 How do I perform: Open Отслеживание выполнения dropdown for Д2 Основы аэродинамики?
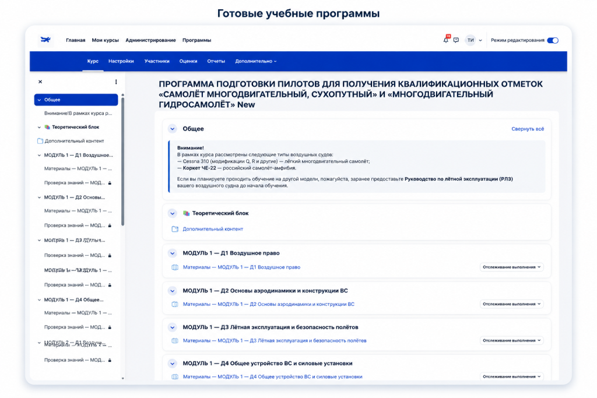pos(511,304)
